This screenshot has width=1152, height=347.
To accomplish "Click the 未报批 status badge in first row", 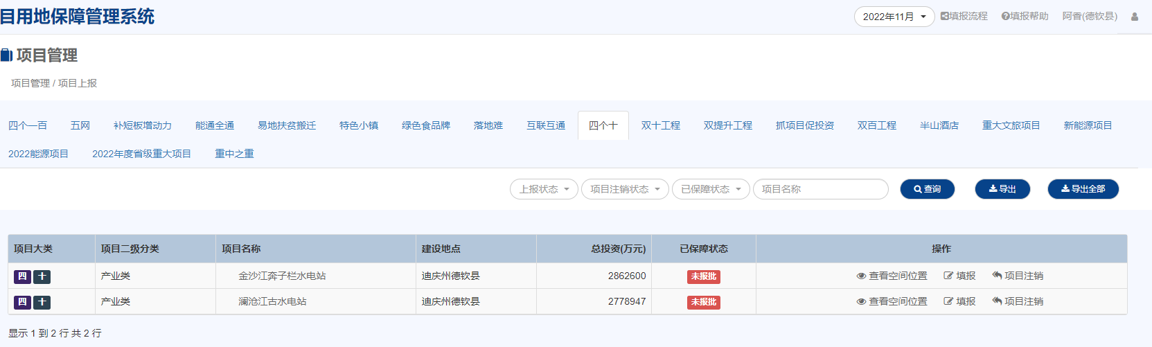I will [703, 276].
